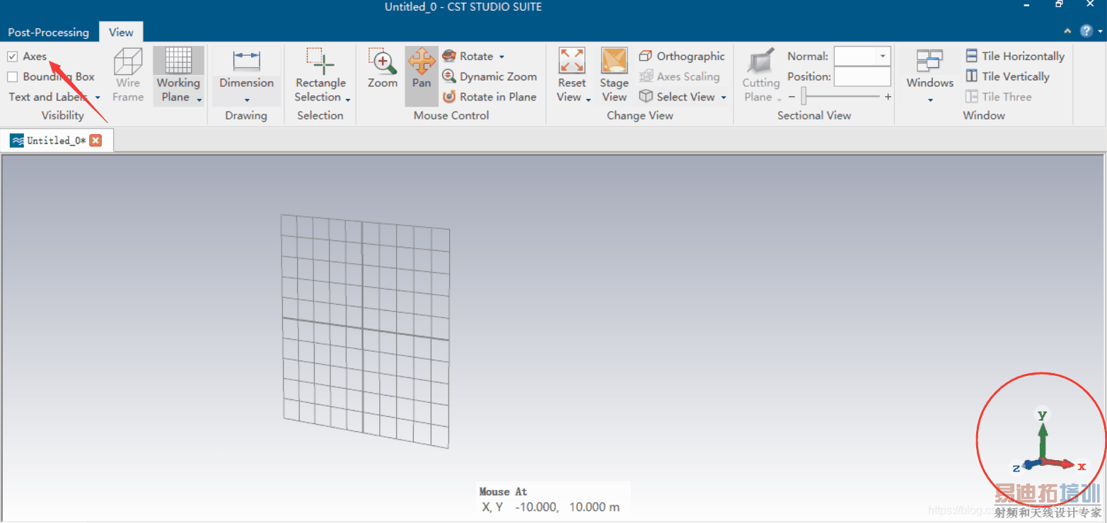Click the coordinates "-10.000, 10.000 m"
The image size is (1107, 523).
pyautogui.click(x=567, y=507)
